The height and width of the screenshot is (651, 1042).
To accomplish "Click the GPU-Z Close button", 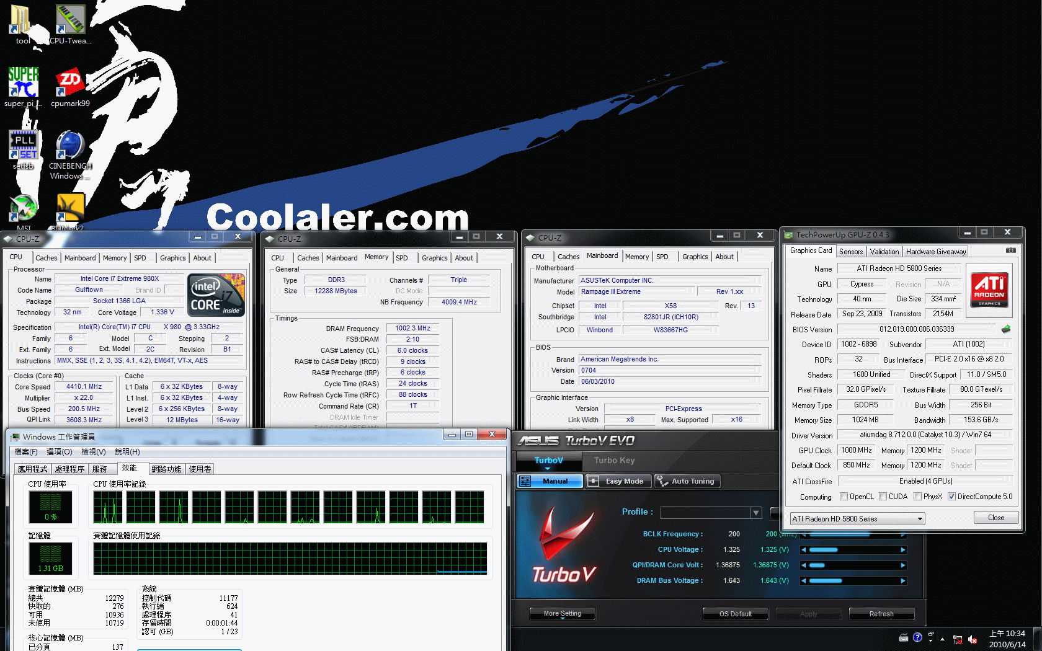I will 996,518.
